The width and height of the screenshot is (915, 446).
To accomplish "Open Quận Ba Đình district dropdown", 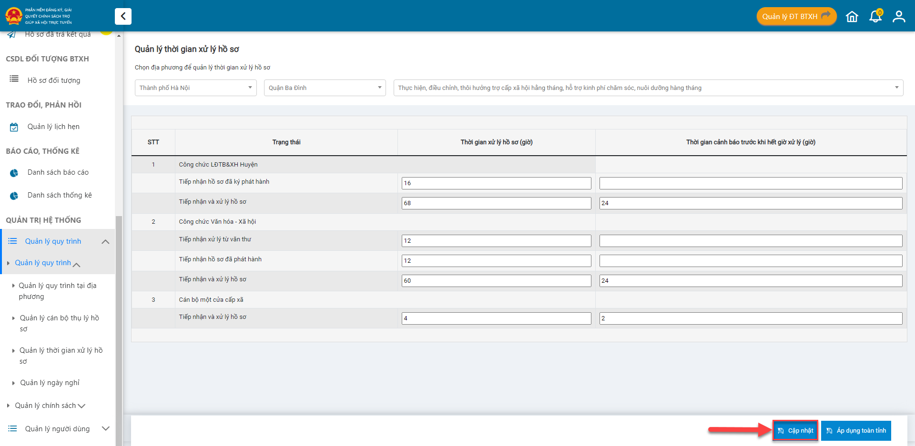I will coord(325,88).
